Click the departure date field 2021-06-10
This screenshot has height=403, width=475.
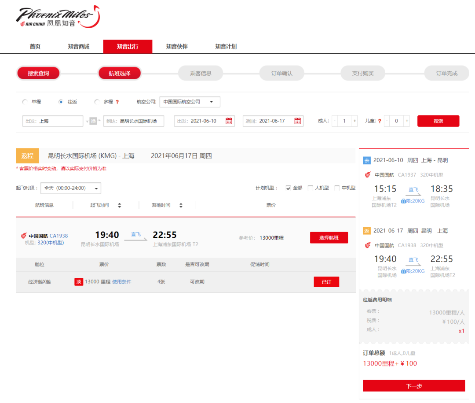205,121
